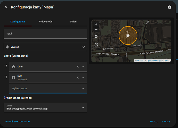Click Pokaż edytor kodu button
Image resolution: width=178 pixels, height=128 pixels.
(x=18, y=122)
